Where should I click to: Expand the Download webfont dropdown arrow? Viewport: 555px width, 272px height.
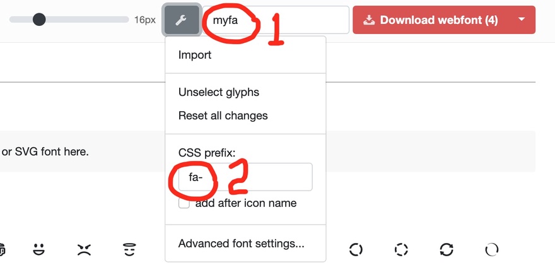tap(522, 20)
